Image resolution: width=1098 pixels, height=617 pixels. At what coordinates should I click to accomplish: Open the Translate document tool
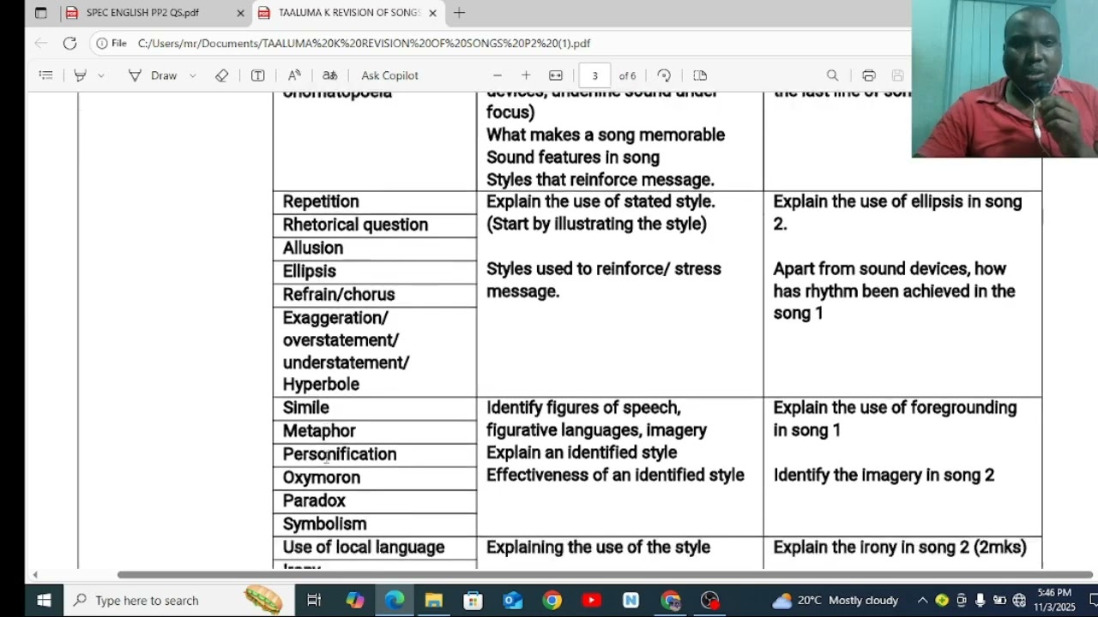pyautogui.click(x=330, y=75)
